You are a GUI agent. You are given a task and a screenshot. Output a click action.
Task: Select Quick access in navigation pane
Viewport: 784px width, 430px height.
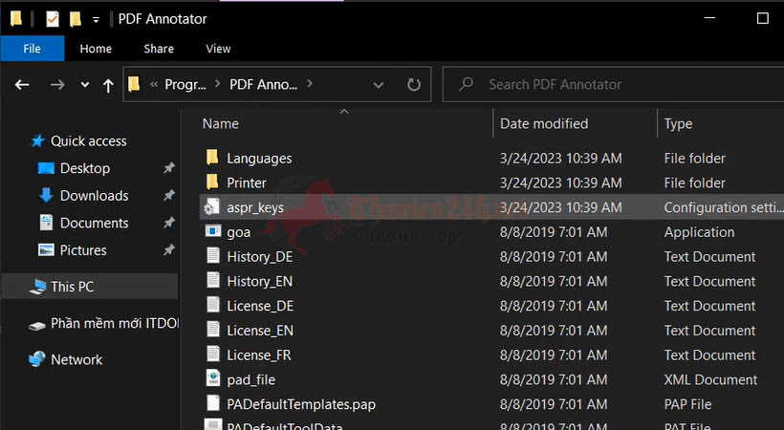pos(89,141)
